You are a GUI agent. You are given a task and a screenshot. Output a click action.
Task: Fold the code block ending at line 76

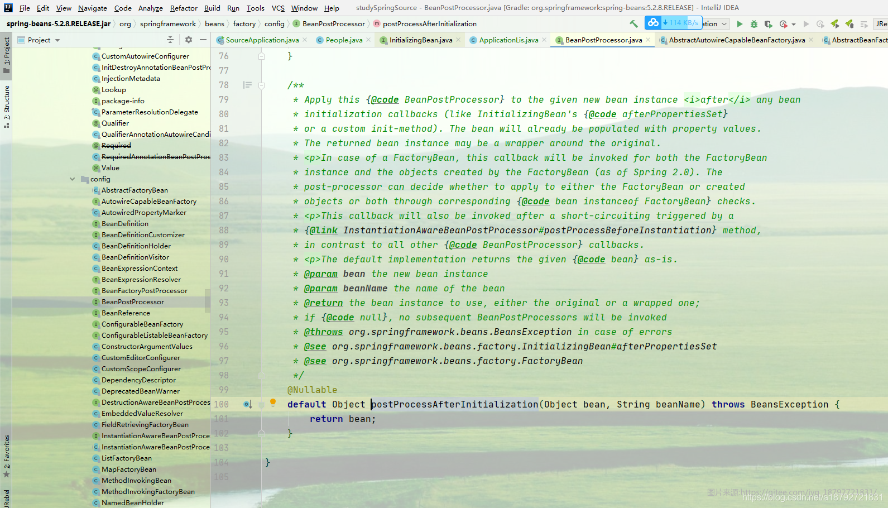261,56
